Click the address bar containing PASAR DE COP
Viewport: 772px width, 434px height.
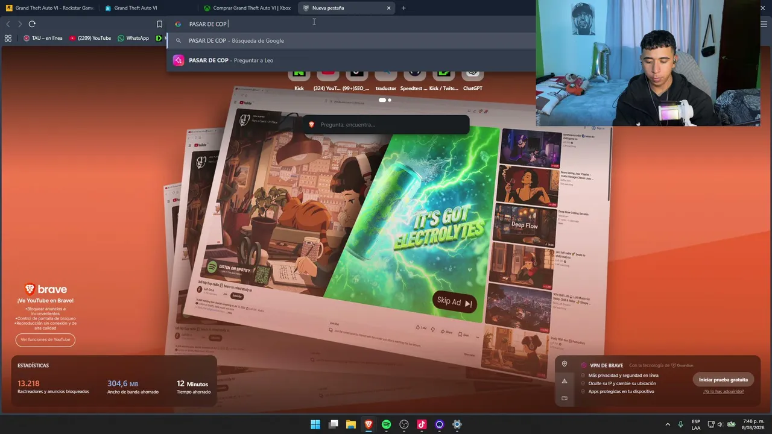pyautogui.click(x=350, y=24)
